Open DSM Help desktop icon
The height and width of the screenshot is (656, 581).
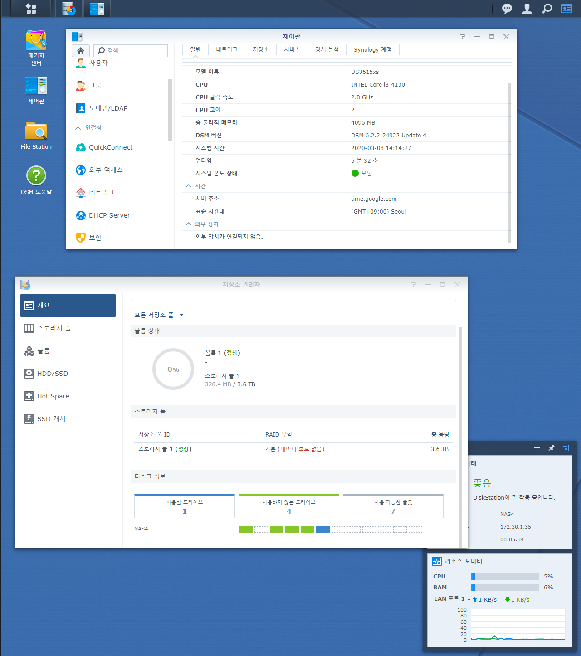pyautogui.click(x=36, y=180)
